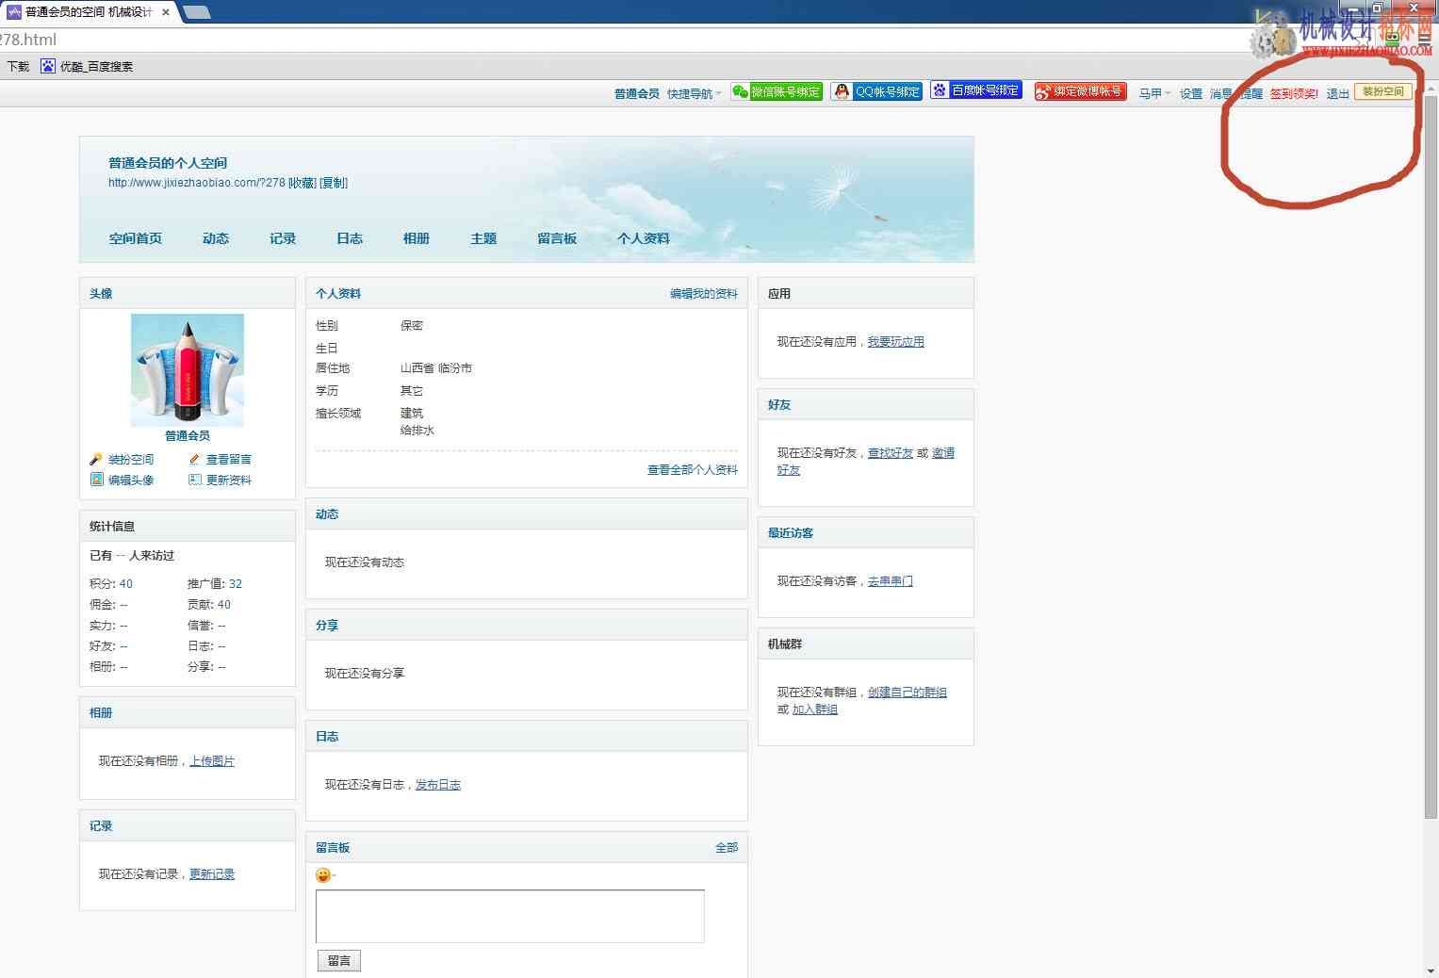Open the 空间首页 tab

pyautogui.click(x=136, y=238)
